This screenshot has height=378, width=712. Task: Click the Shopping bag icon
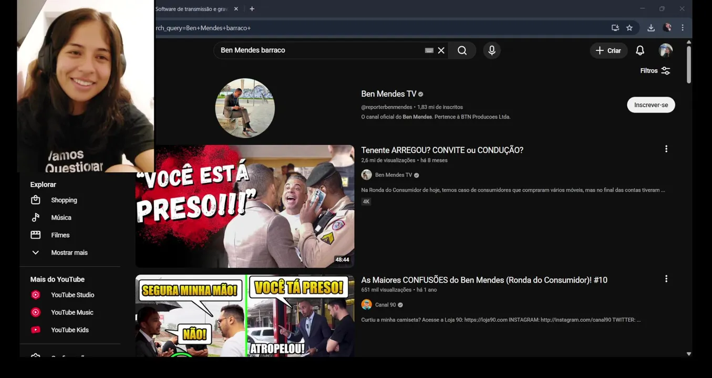(36, 200)
